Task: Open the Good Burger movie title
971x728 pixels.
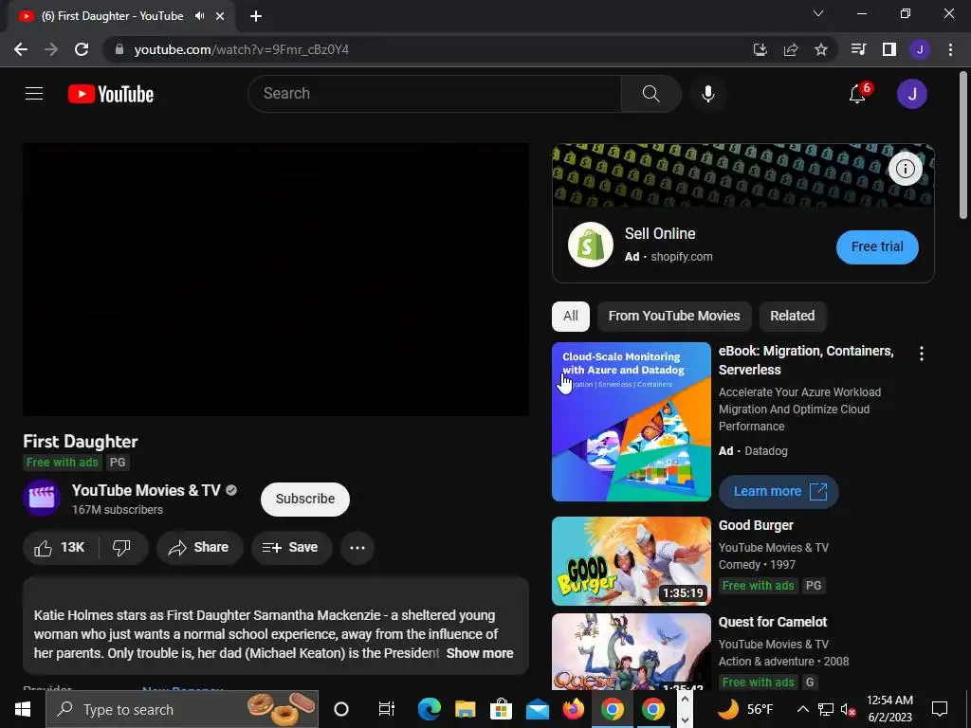Action: tap(756, 525)
